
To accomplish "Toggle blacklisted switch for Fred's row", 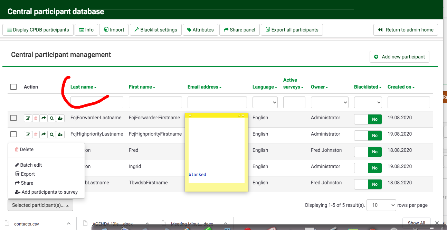I will point(368,152).
